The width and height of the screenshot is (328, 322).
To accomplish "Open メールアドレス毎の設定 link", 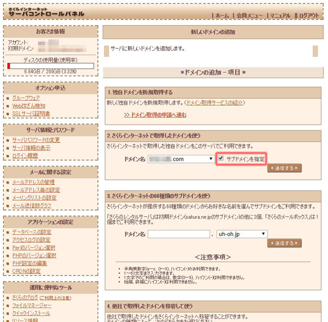I will coord(36,190).
